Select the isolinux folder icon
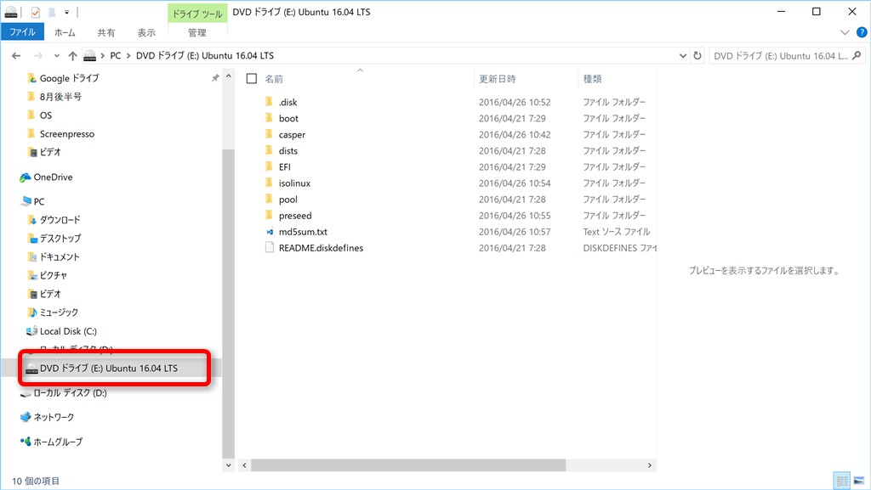The width and height of the screenshot is (871, 490). 270,183
